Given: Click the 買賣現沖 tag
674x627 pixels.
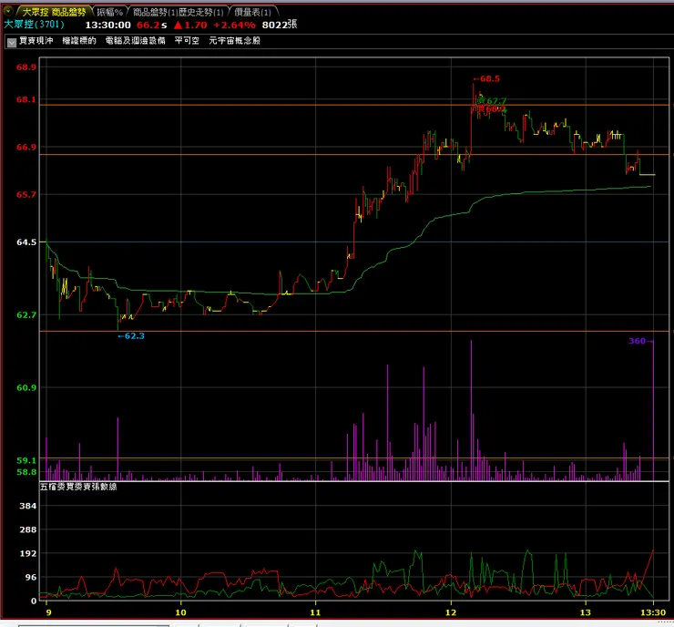Looking at the screenshot, I should coord(36,40).
